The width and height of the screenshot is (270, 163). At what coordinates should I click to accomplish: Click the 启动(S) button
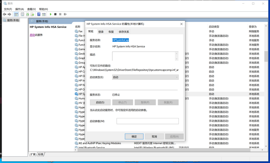[x=100, y=102]
